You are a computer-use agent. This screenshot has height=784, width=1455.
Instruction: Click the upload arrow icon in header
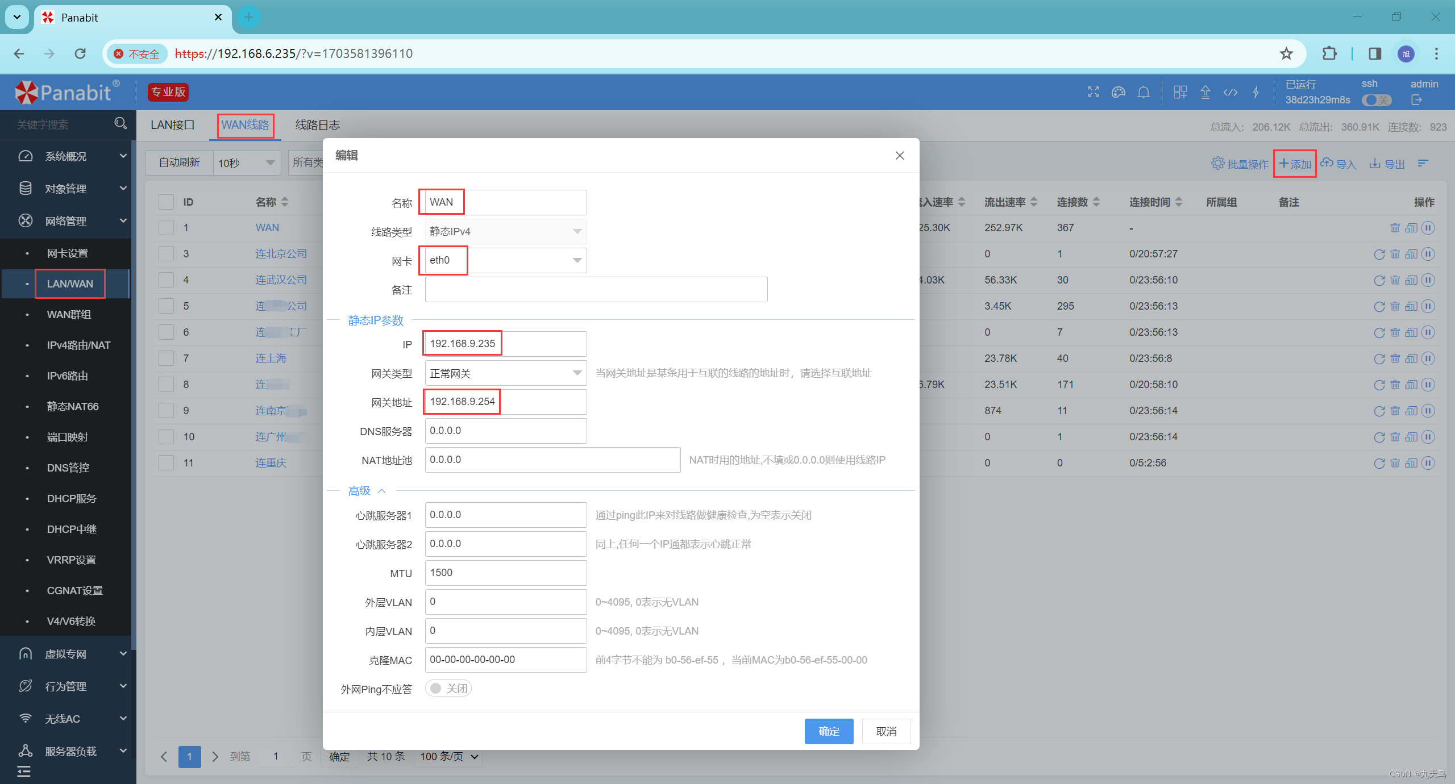pyautogui.click(x=1205, y=92)
